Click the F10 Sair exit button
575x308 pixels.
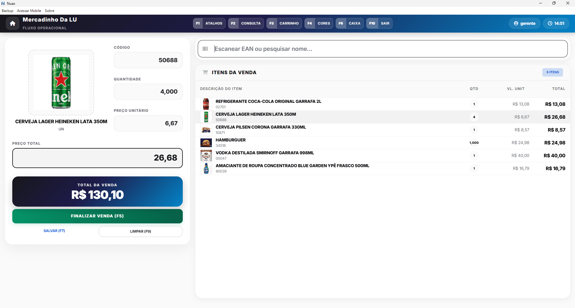pos(379,23)
